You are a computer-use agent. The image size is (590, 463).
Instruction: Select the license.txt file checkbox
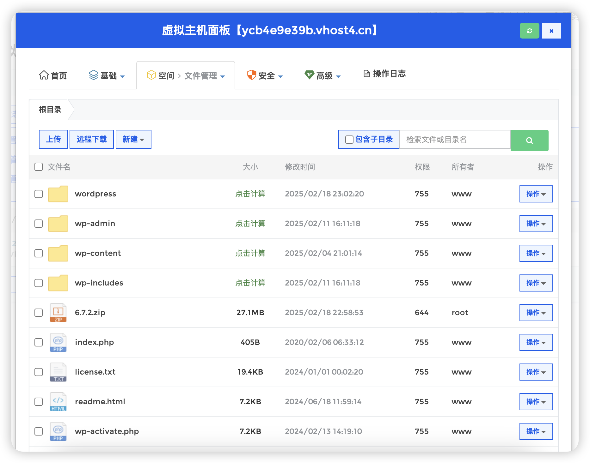[39, 372]
